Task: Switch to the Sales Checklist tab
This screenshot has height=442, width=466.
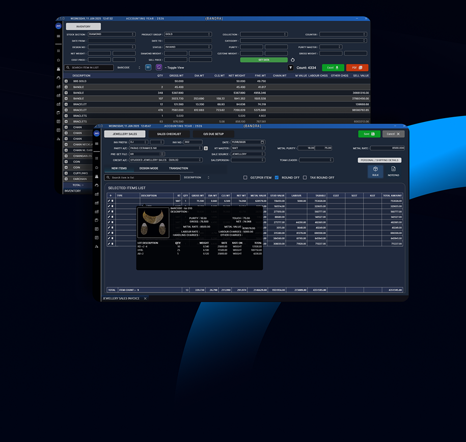Action: (169, 134)
